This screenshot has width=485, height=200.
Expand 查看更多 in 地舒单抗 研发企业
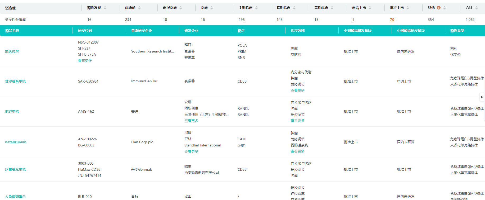tap(191, 121)
